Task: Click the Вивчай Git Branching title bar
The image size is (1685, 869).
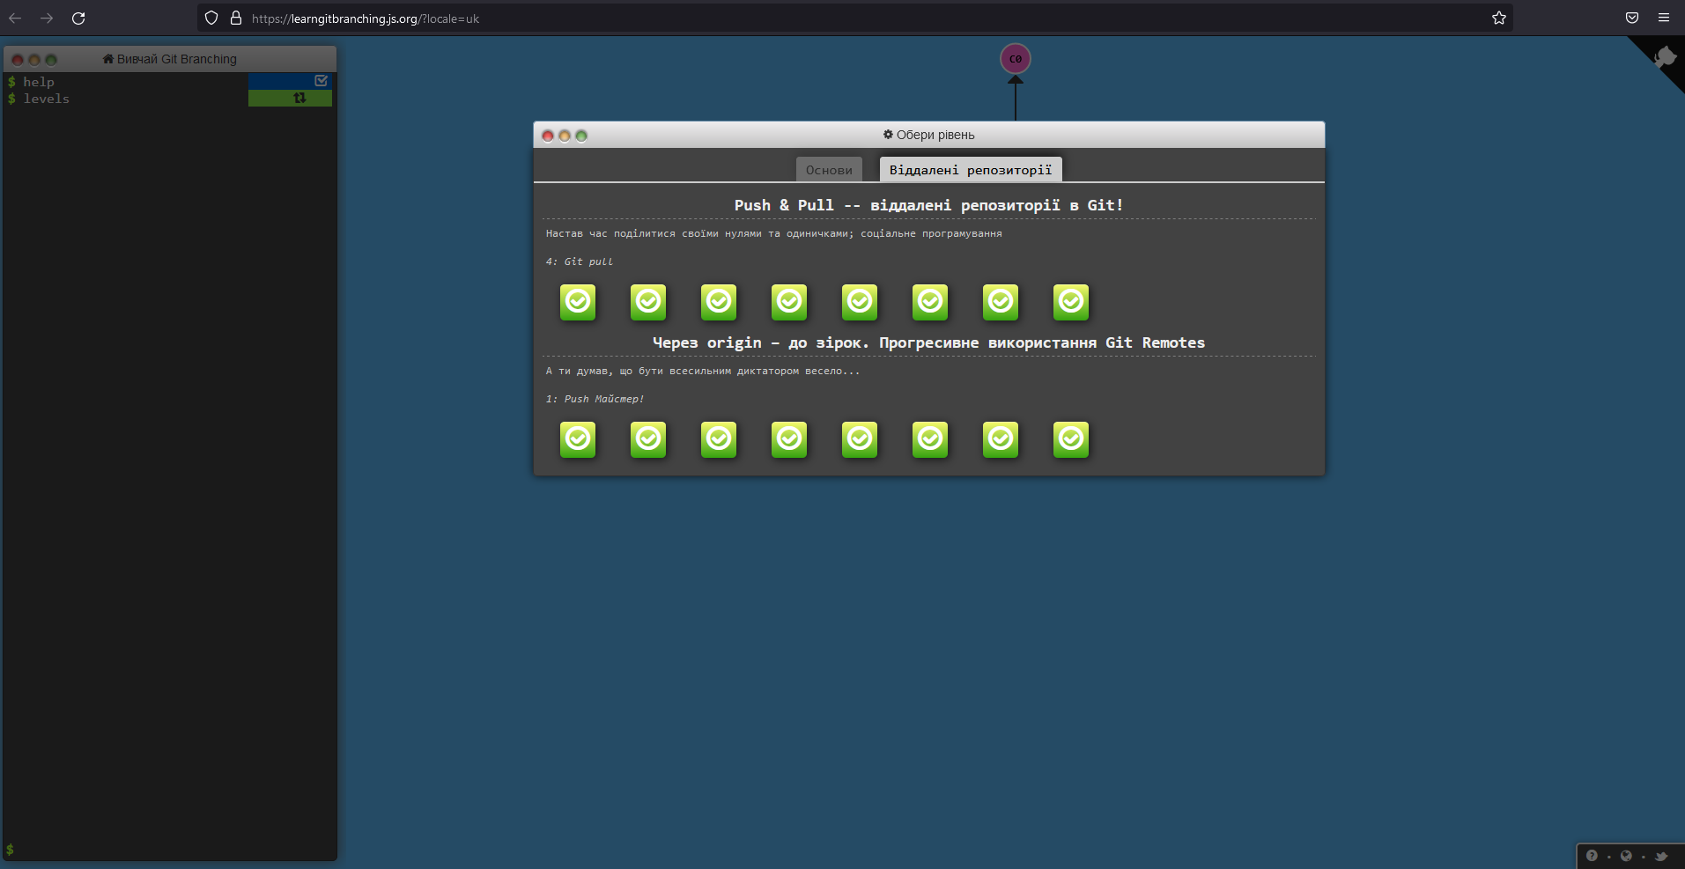Action: click(170, 59)
